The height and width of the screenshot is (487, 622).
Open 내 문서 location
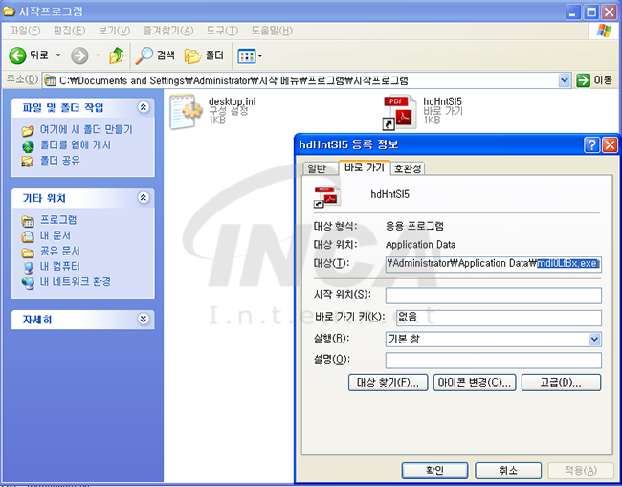click(56, 235)
